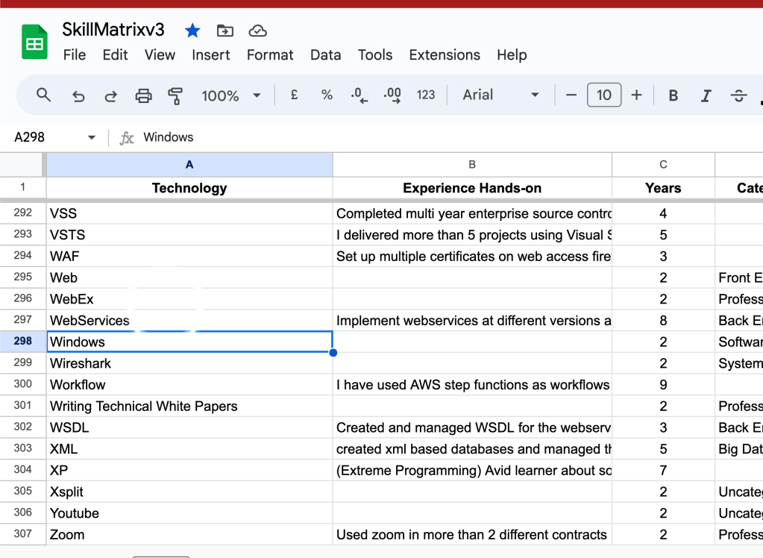Click the redo arrow
The image size is (763, 558).
point(111,95)
